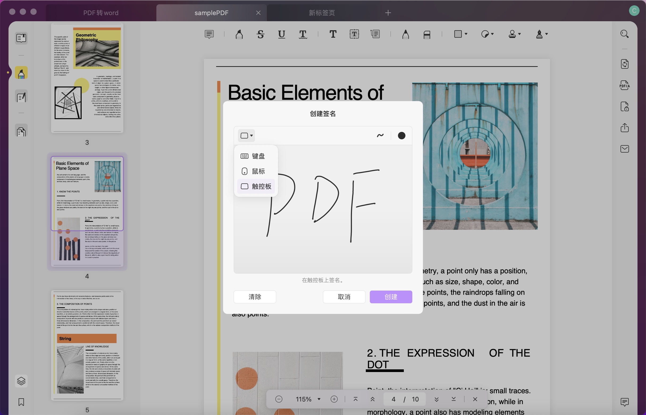The height and width of the screenshot is (415, 646).
Task: Choose 鼠标 mouse input option
Action: click(256, 171)
